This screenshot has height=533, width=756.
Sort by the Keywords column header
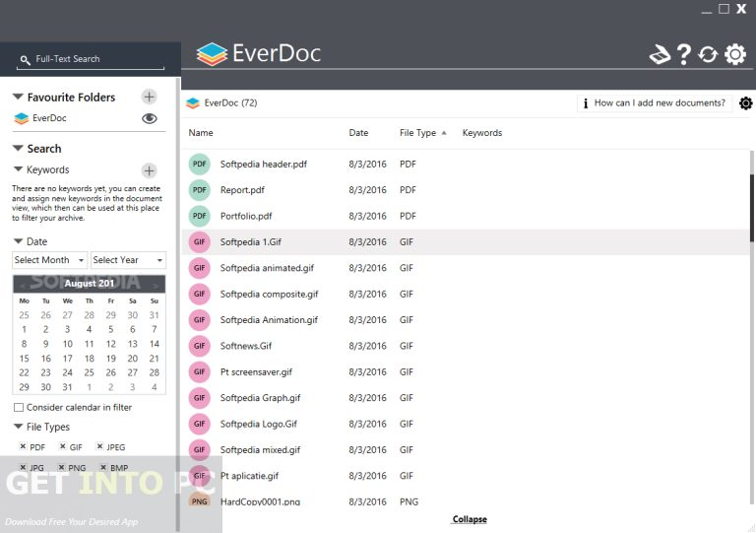pyautogui.click(x=482, y=133)
